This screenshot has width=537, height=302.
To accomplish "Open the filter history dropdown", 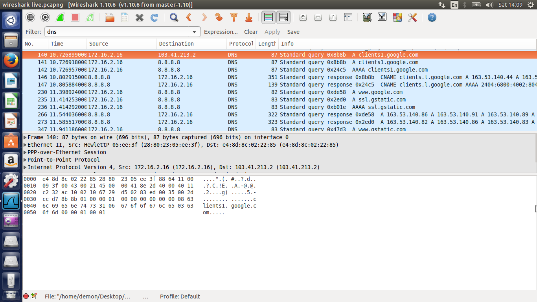I will pos(194,31).
